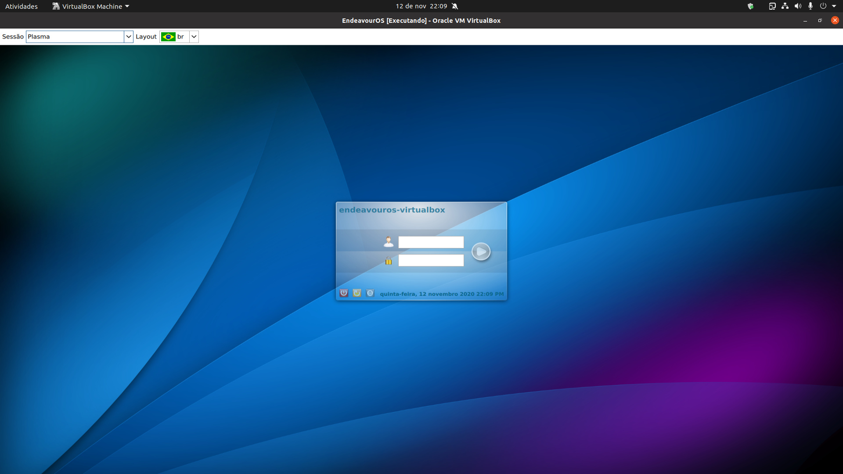Screen dimensions: 843x474
Task: Click the orange reboot icon in login box
Action: pos(357,293)
